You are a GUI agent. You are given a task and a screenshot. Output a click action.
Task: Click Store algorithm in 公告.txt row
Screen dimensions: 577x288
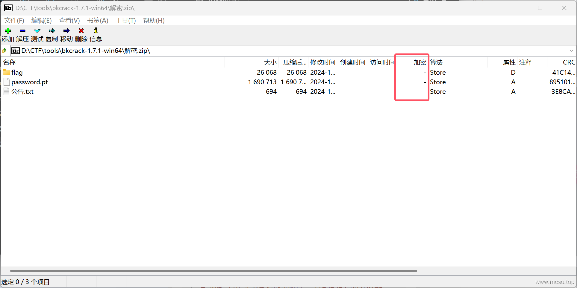[x=438, y=91]
